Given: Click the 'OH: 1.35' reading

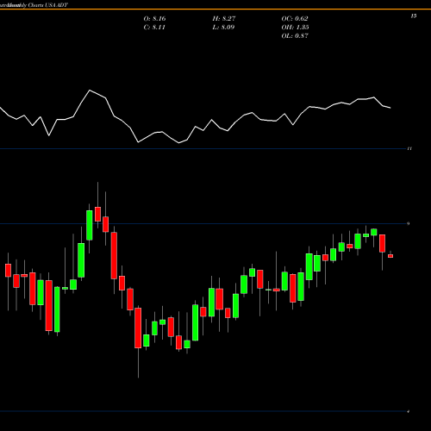Looking at the screenshot, I should coord(295,28).
